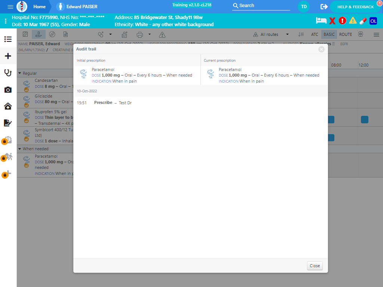This screenshot has height=287, width=383.
Task: Click the plus add sidebar icon
Action: click(8, 56)
